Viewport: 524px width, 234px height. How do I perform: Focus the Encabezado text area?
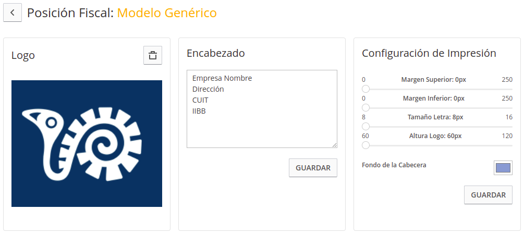(262, 109)
